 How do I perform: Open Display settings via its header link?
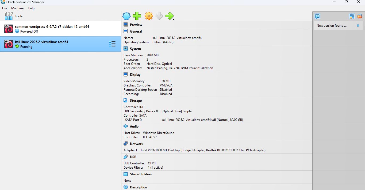pyautogui.click(x=135, y=74)
